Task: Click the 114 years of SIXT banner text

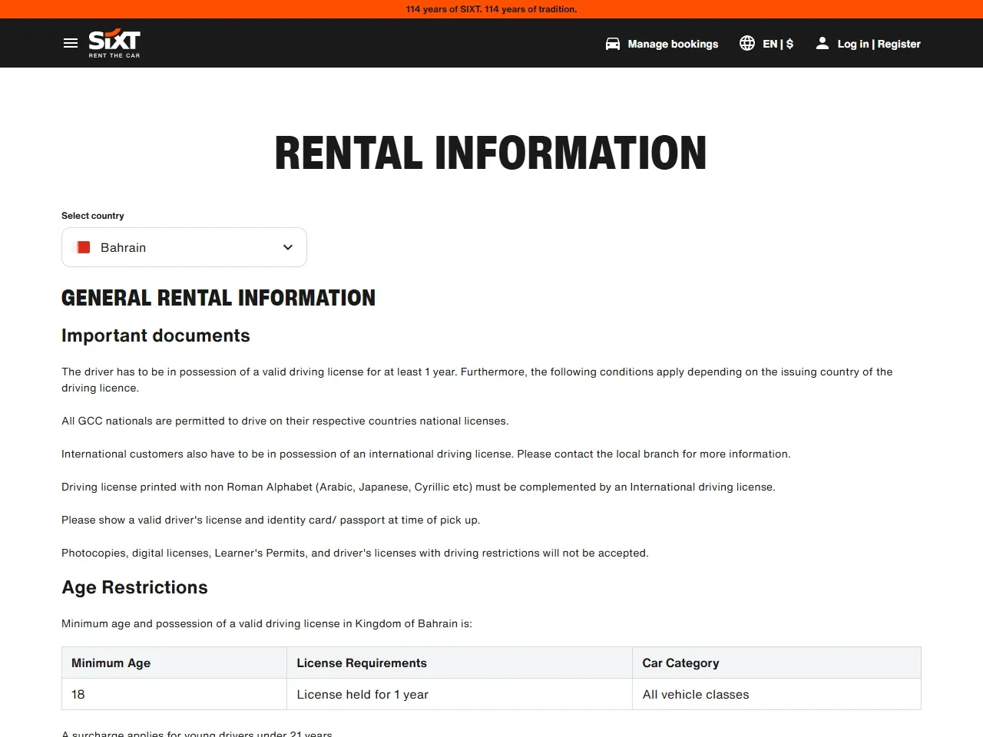Action: pos(491,9)
